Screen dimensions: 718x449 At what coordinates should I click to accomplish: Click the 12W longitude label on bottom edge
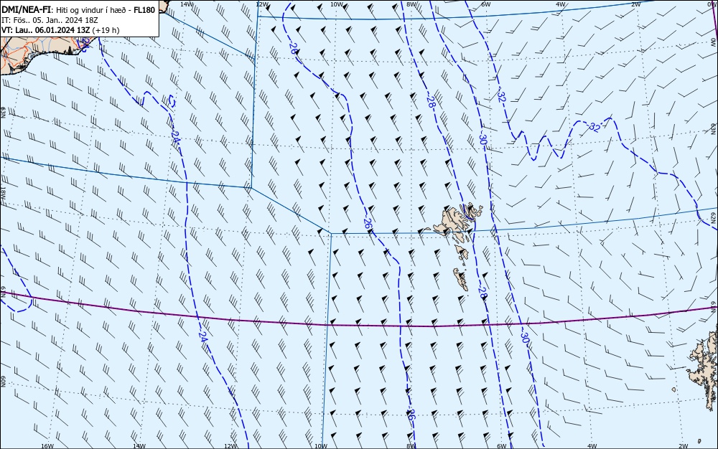coord(230,446)
